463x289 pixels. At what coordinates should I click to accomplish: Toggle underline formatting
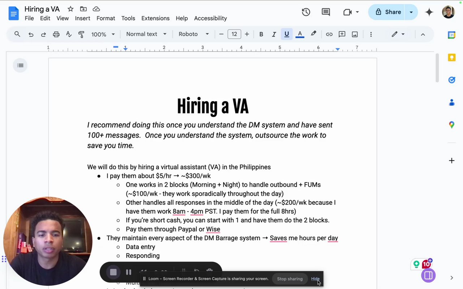click(x=286, y=34)
